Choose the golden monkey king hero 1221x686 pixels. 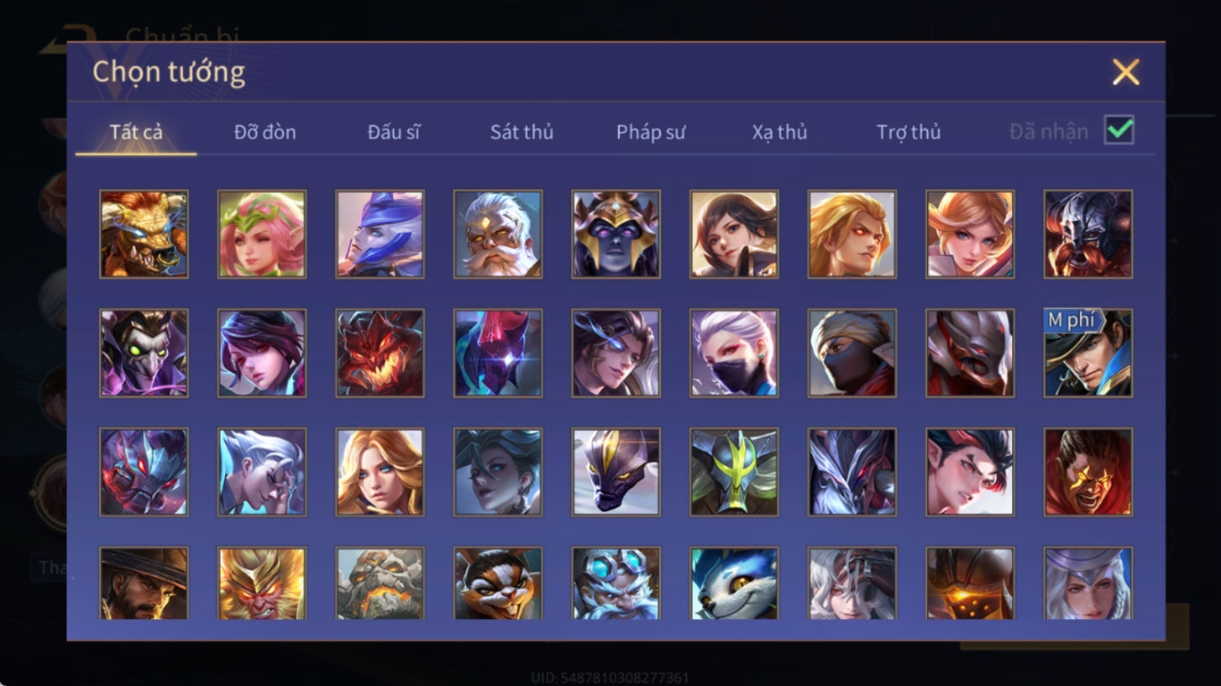pyautogui.click(x=262, y=584)
